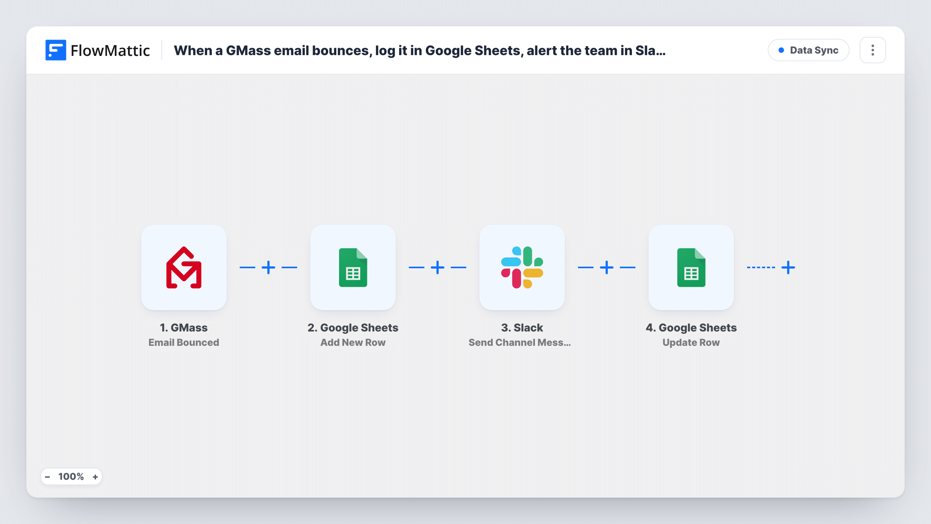
Task: Click the 'Add New Row' subtitle
Action: coord(353,342)
